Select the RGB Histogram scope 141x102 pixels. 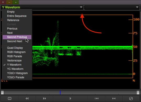pos(16,52)
